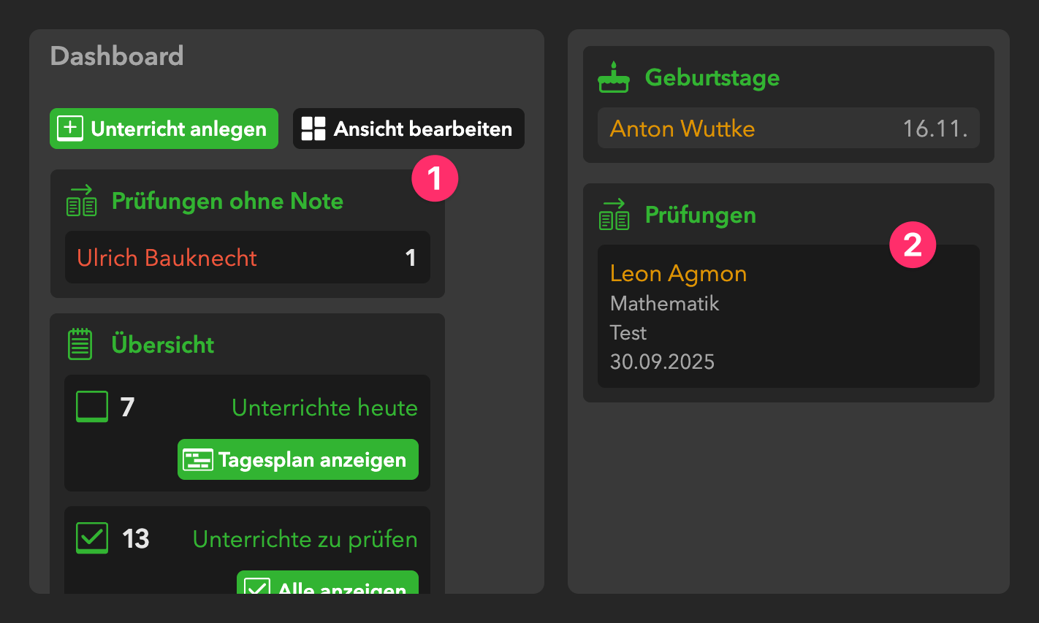1039x623 pixels.
Task: Click the Unterrichte zu prüfen link
Action: click(305, 539)
